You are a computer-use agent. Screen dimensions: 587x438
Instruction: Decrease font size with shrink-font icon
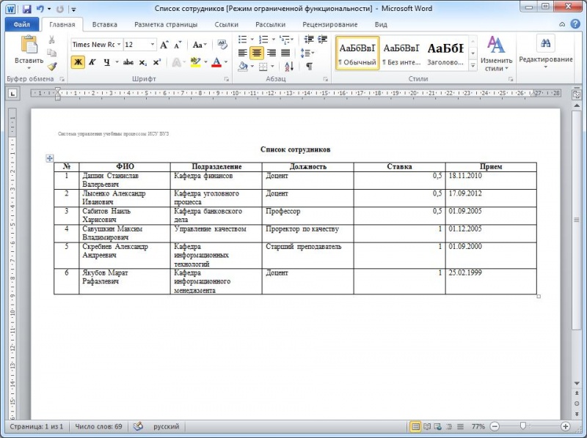[178, 45]
